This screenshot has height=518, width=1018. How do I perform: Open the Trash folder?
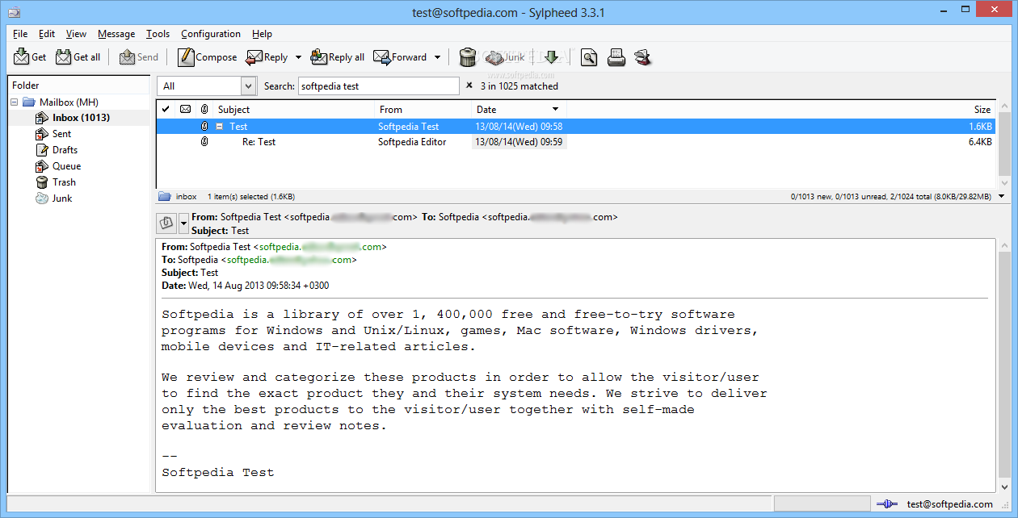[x=64, y=182]
